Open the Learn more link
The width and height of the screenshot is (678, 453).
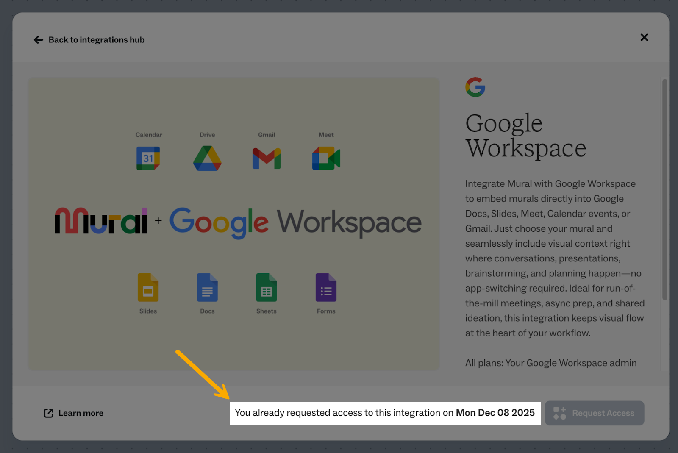tap(74, 413)
